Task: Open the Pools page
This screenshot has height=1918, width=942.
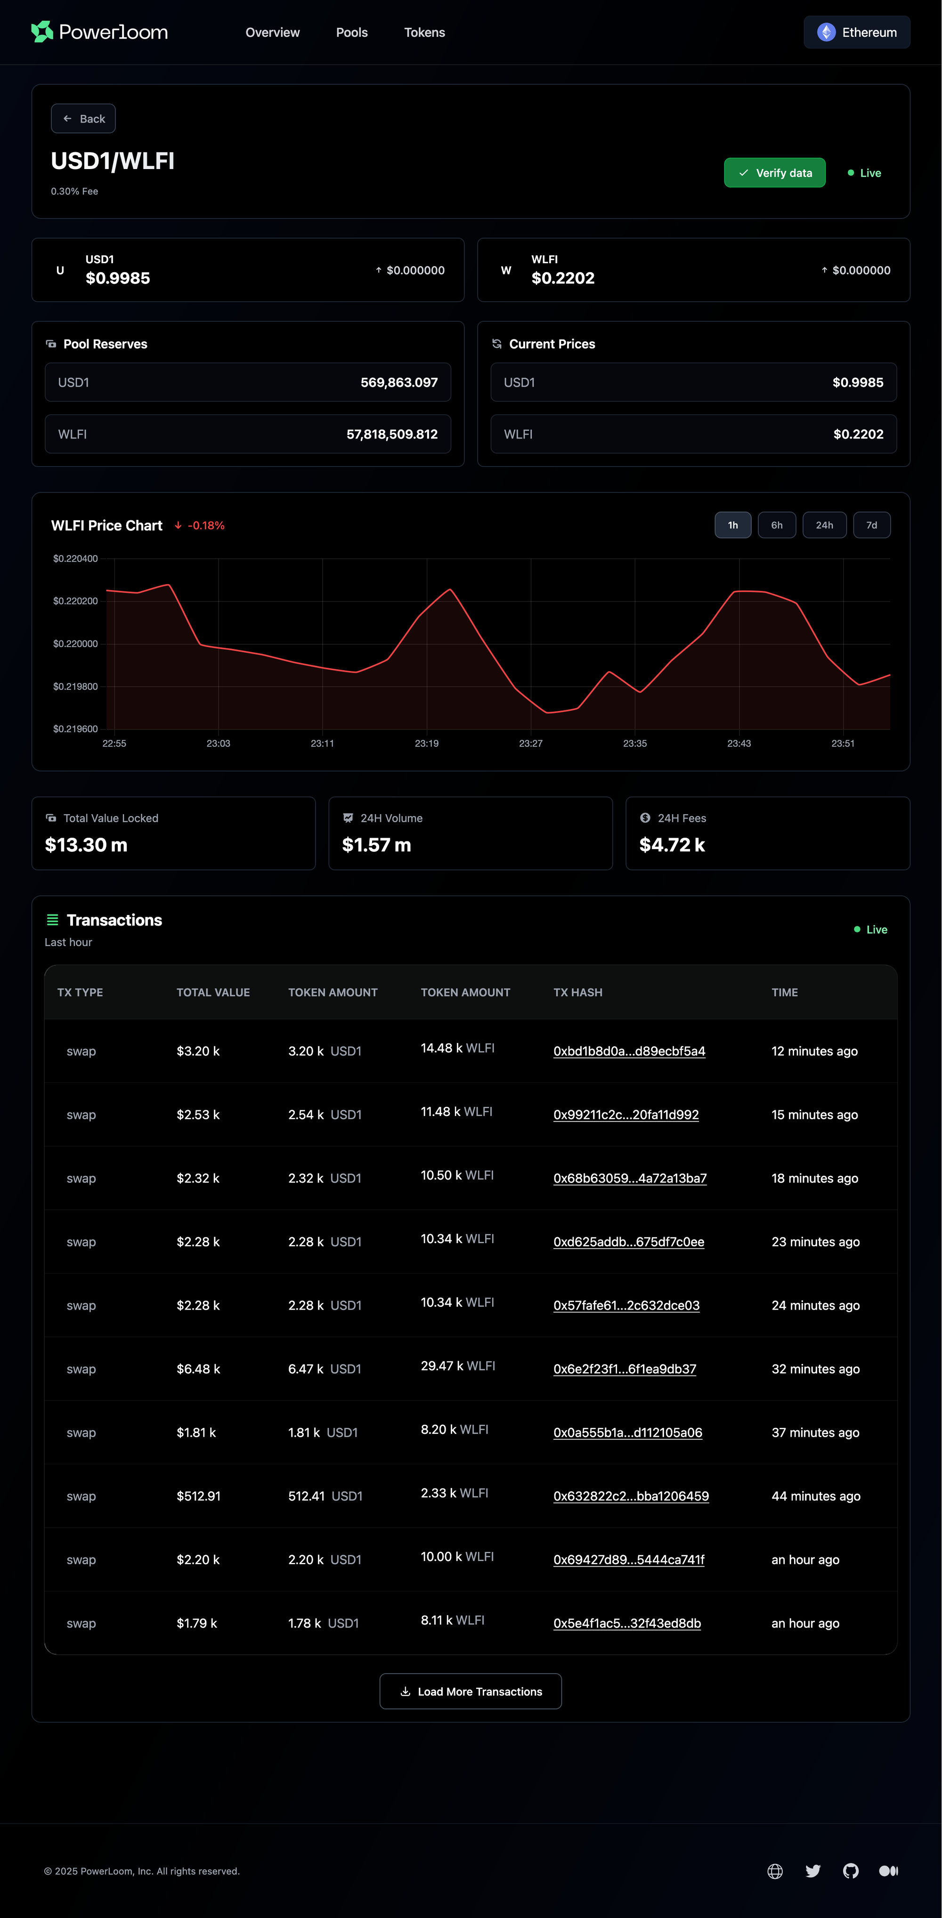Action: (351, 33)
